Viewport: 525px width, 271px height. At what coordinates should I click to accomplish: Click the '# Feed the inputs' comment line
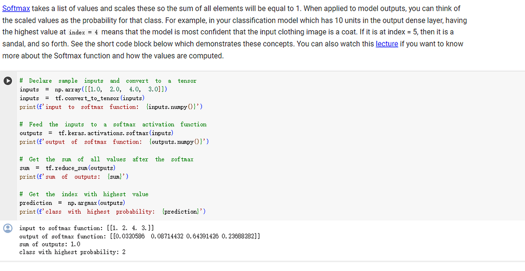coord(113,124)
